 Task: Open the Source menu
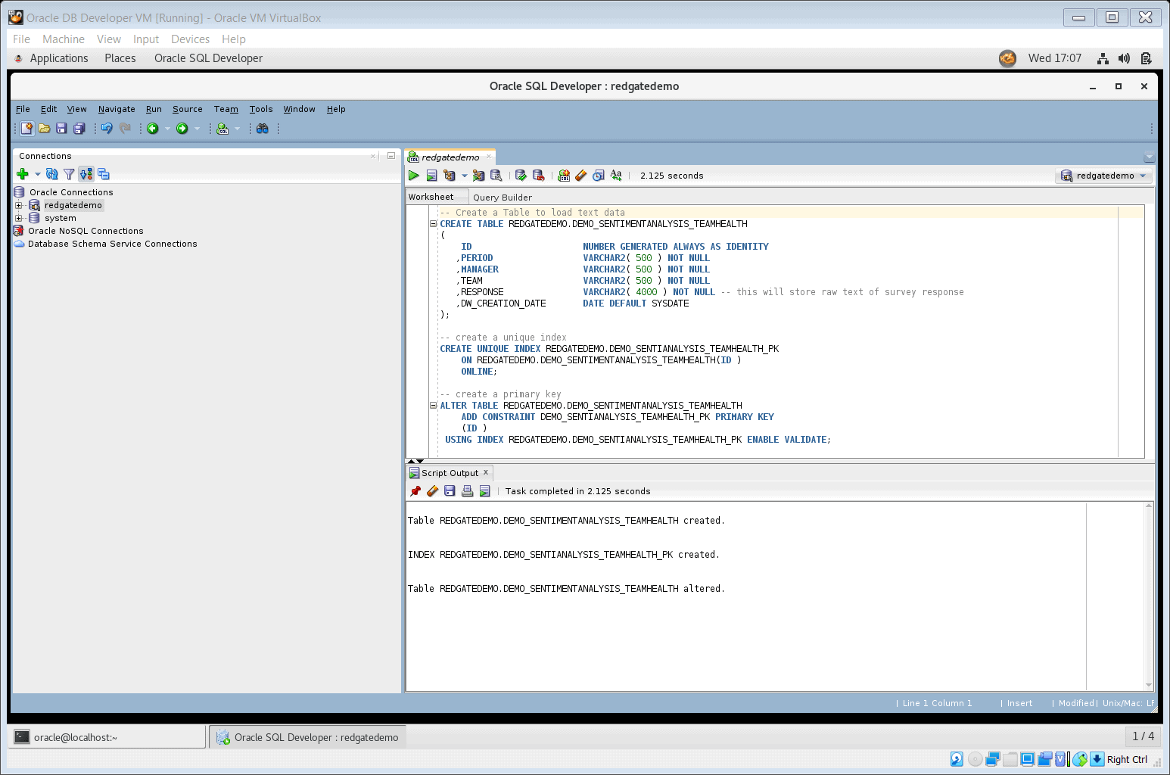pos(188,109)
